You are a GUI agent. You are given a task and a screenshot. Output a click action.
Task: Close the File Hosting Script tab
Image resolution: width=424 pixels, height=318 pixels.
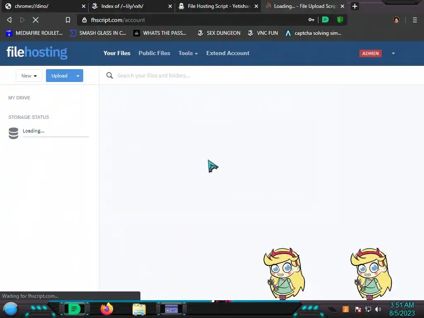(256, 6)
